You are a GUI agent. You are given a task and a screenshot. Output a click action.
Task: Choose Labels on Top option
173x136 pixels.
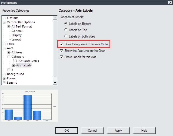[x=66, y=30]
